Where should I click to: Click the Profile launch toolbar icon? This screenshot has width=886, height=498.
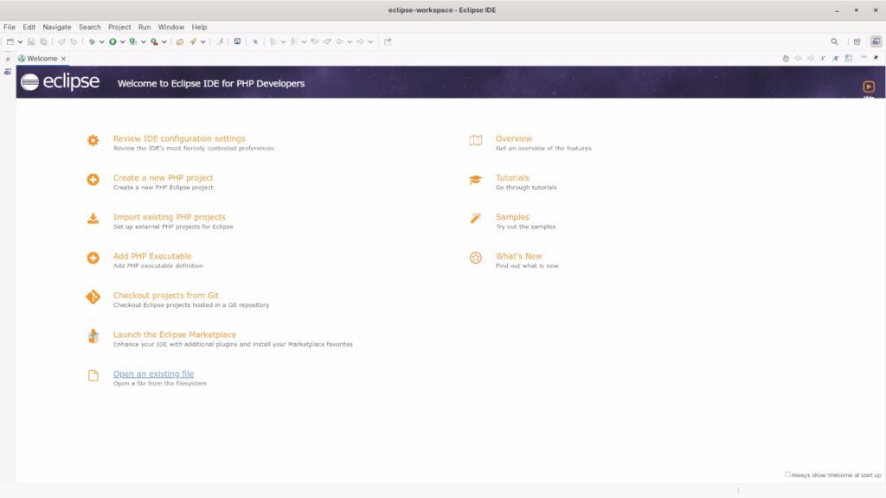(x=133, y=41)
